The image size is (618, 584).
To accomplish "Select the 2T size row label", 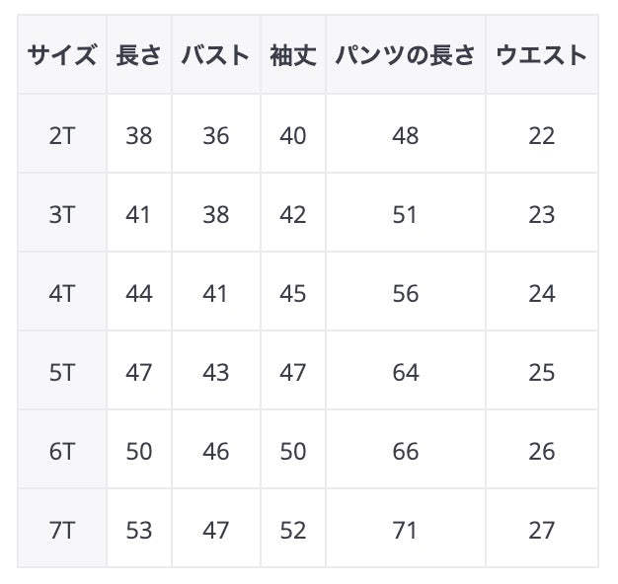I will tap(62, 135).
